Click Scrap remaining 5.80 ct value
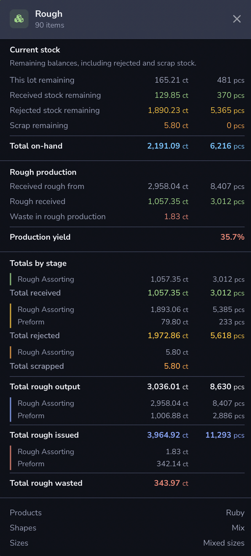251x556 pixels. 176,125
